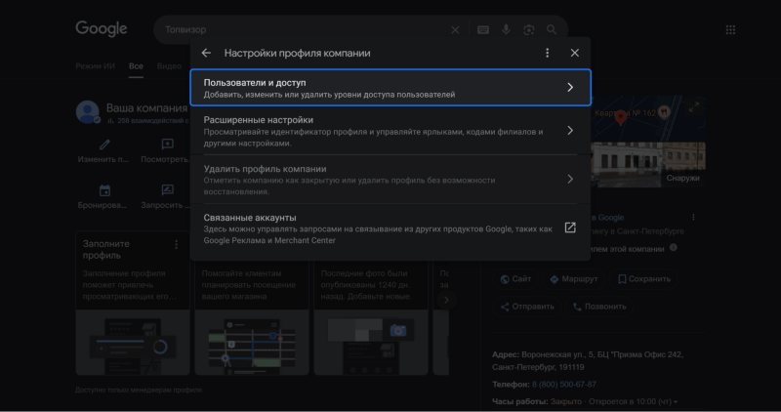Open three-dot menu next to в Google link
The image size is (781, 412).
[693, 217]
